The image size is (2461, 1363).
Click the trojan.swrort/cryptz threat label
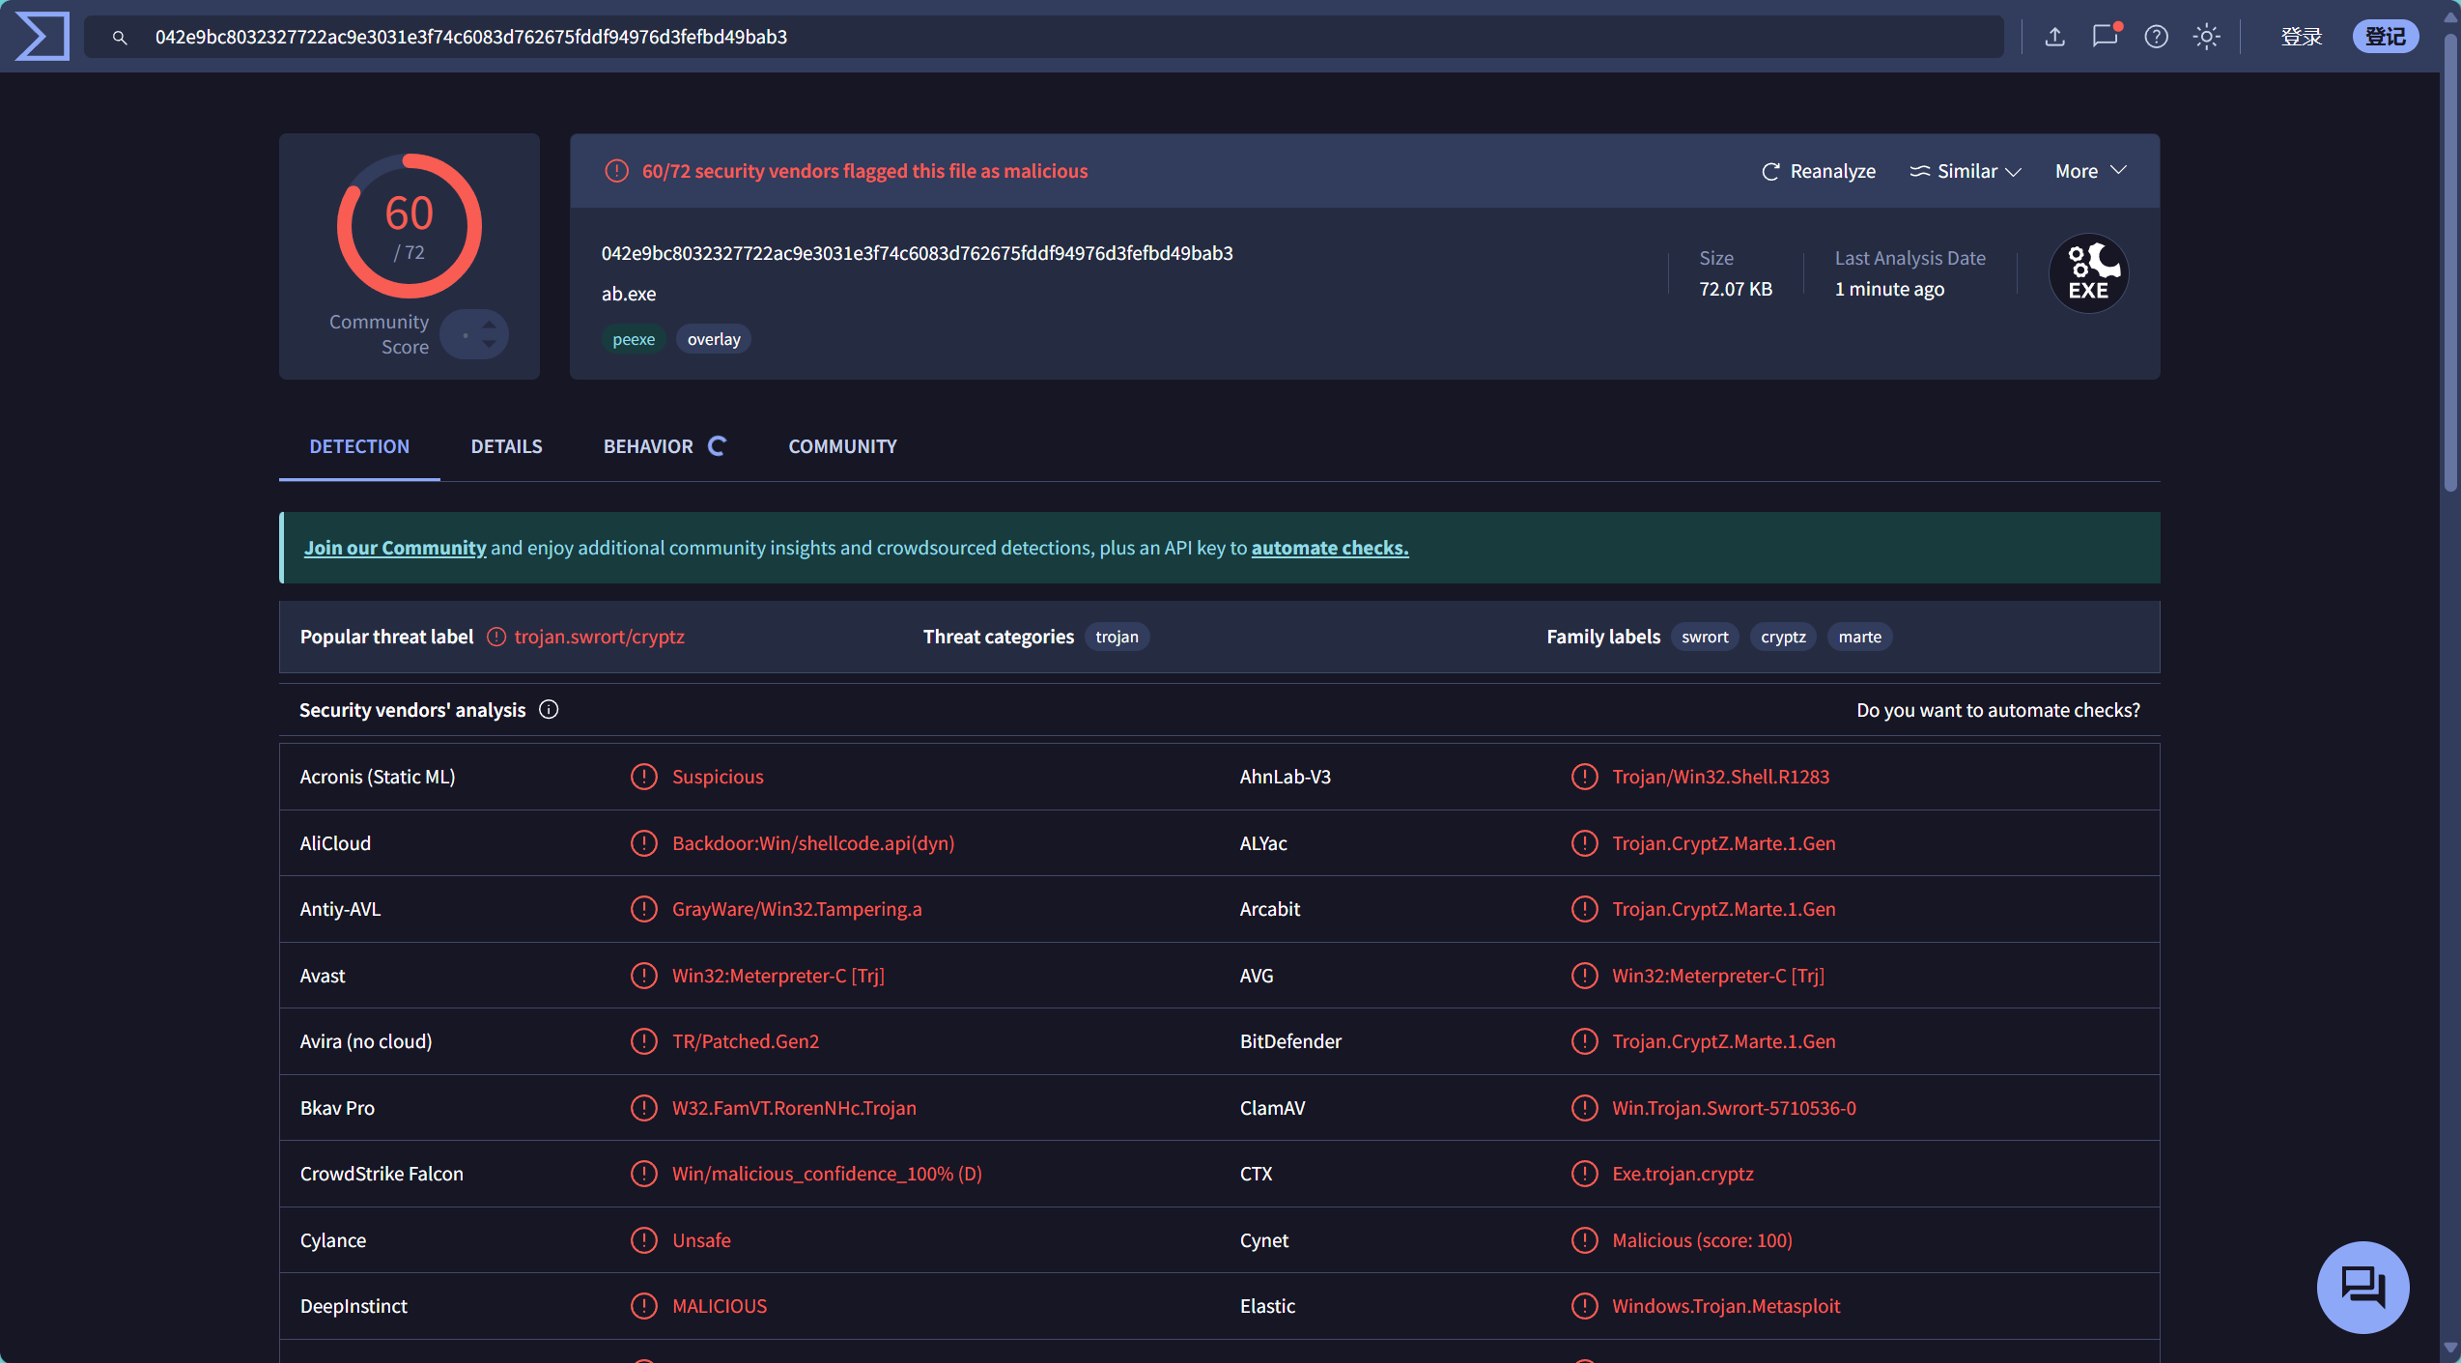pos(599,637)
